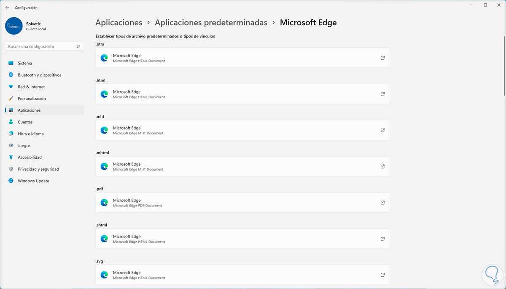Click the Bluetooth y dispositivos sidebar icon

tap(11, 75)
